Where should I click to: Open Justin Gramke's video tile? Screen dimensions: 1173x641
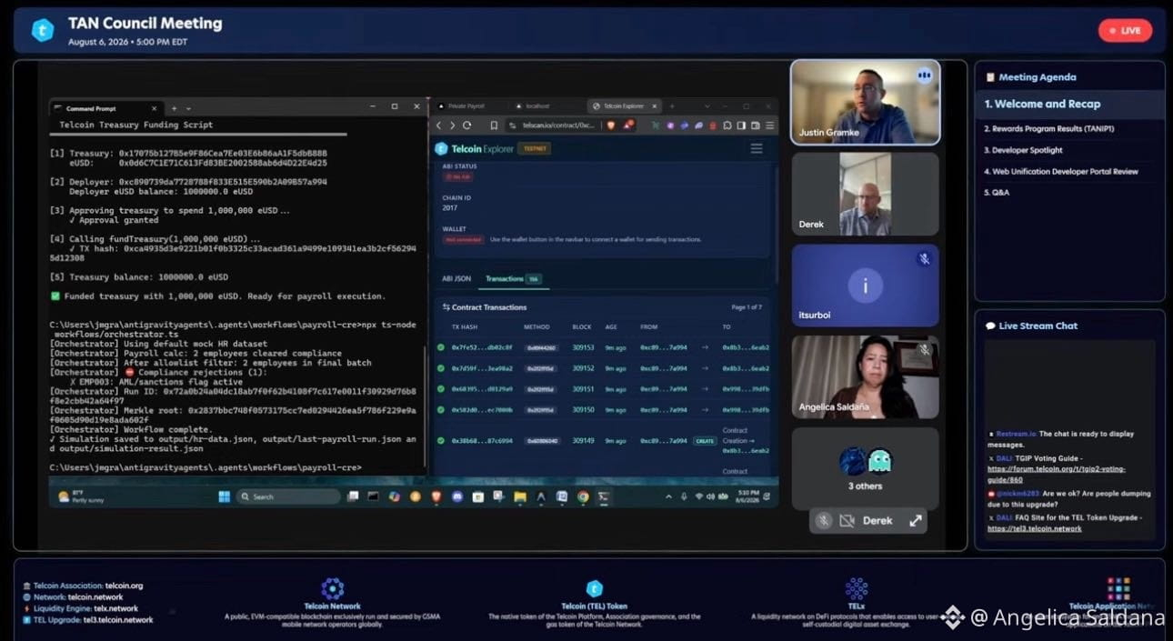[x=865, y=102]
